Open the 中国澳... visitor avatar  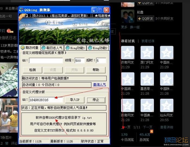point(147,105)
